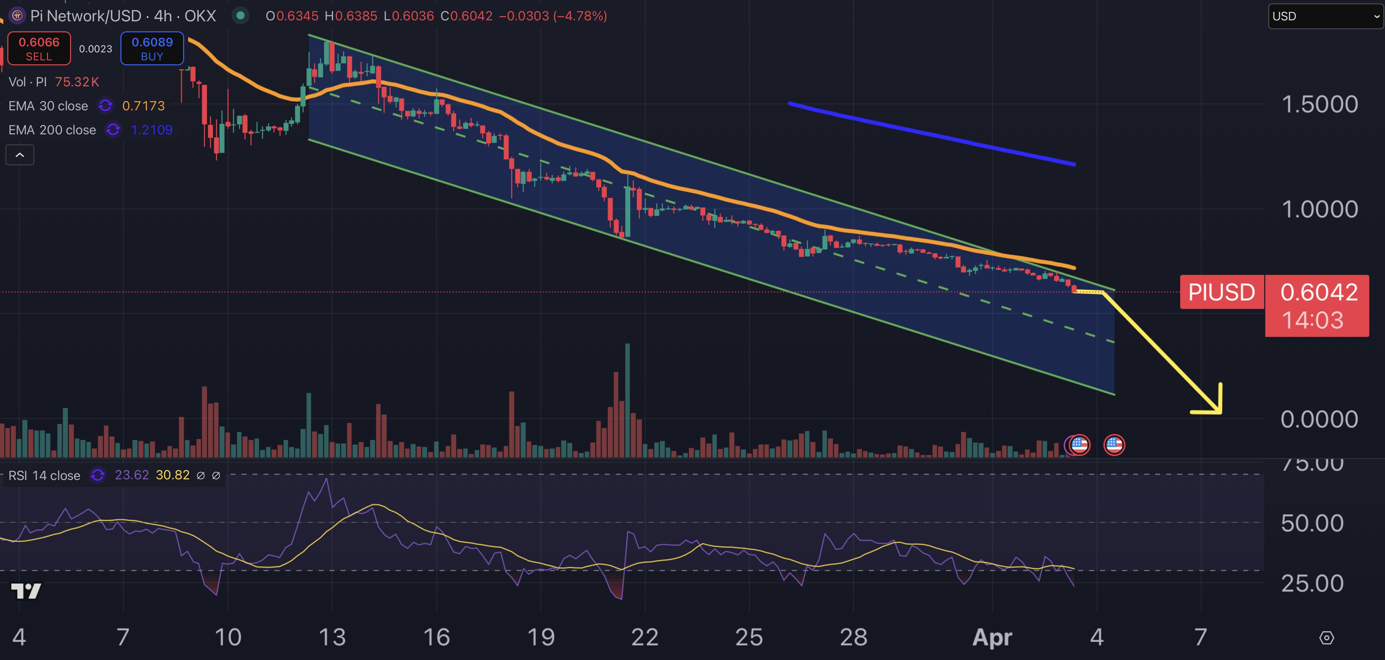
Task: Click the 0.6066 SELL button
Action: tap(39, 48)
